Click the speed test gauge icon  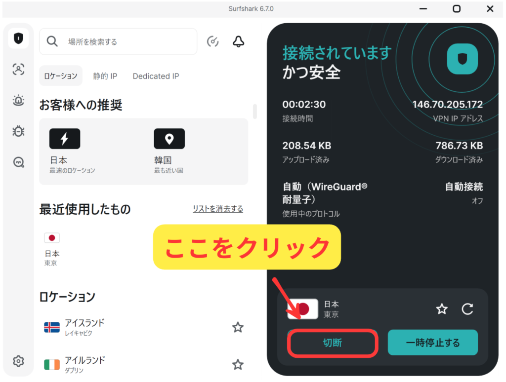tap(212, 41)
